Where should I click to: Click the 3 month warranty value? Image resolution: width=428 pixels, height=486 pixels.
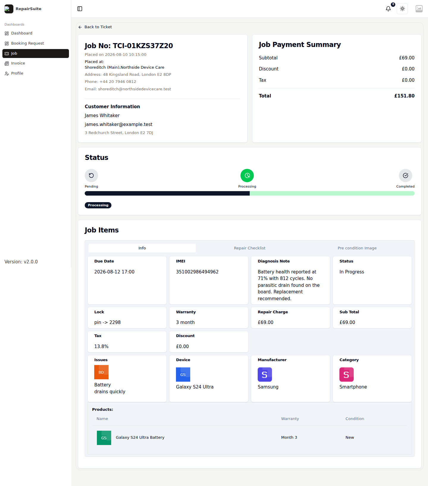click(185, 323)
